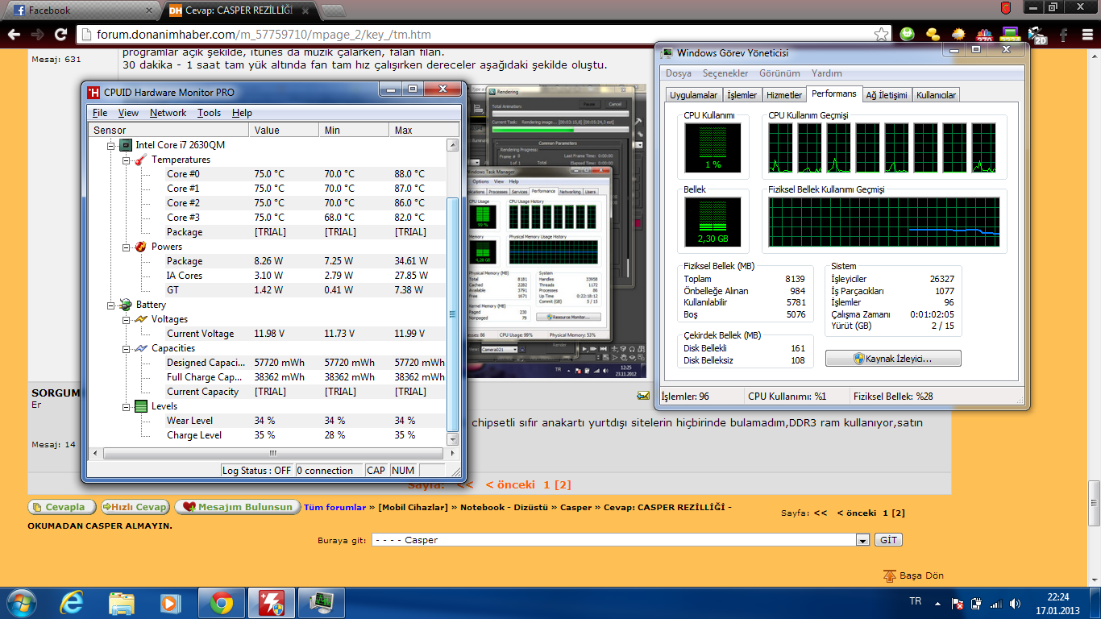Open the Tools menu in Hardware Monitor
Viewport: 1101px width, 619px height.
[x=209, y=113]
